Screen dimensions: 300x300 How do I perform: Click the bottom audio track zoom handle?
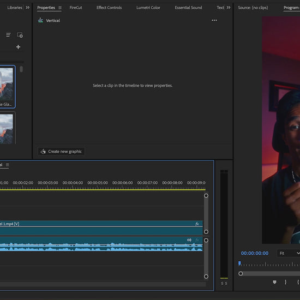coord(206,277)
